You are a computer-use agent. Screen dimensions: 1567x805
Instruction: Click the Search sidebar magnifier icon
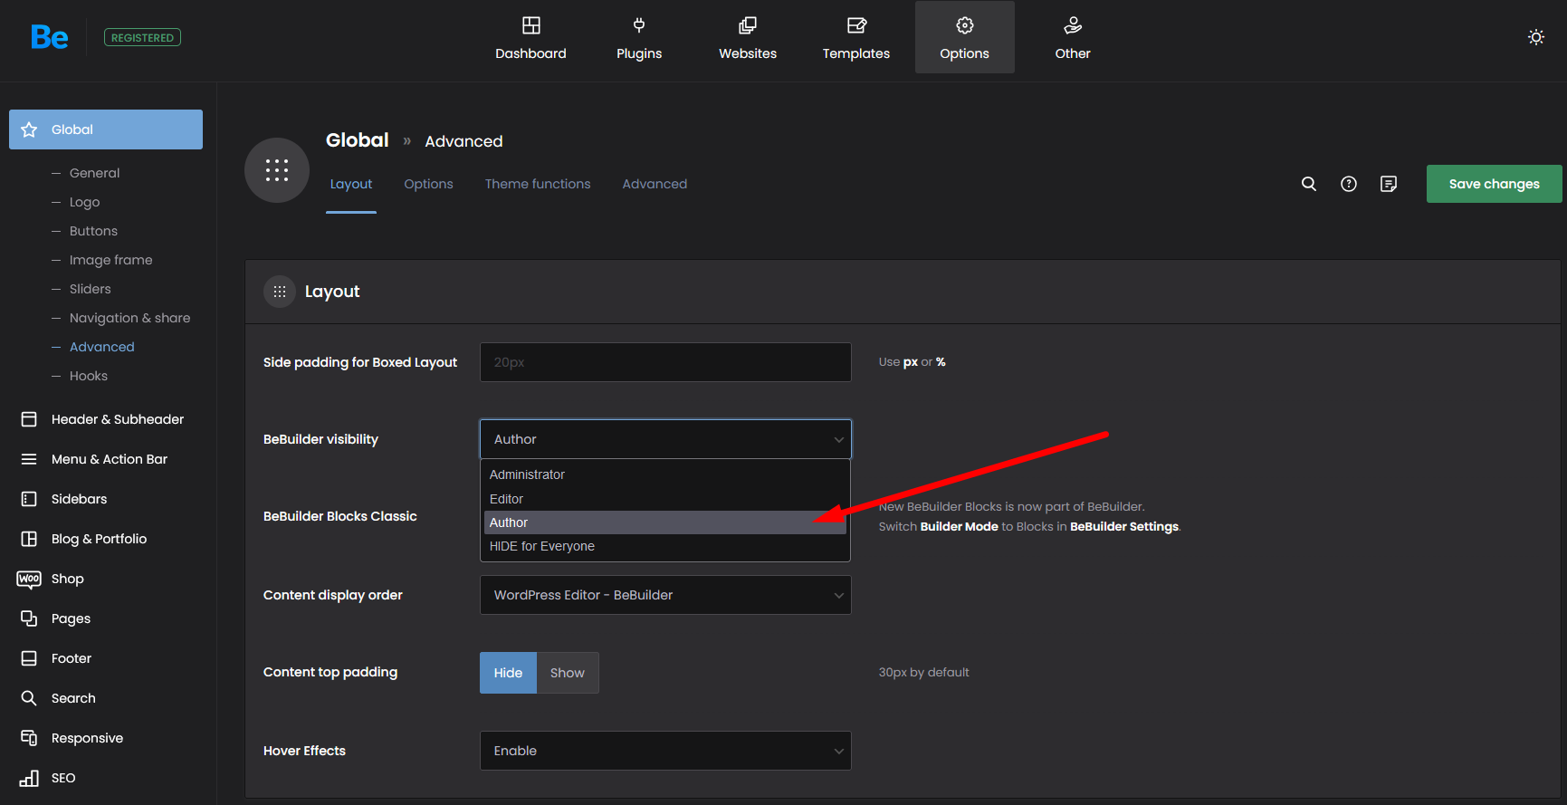tap(29, 698)
